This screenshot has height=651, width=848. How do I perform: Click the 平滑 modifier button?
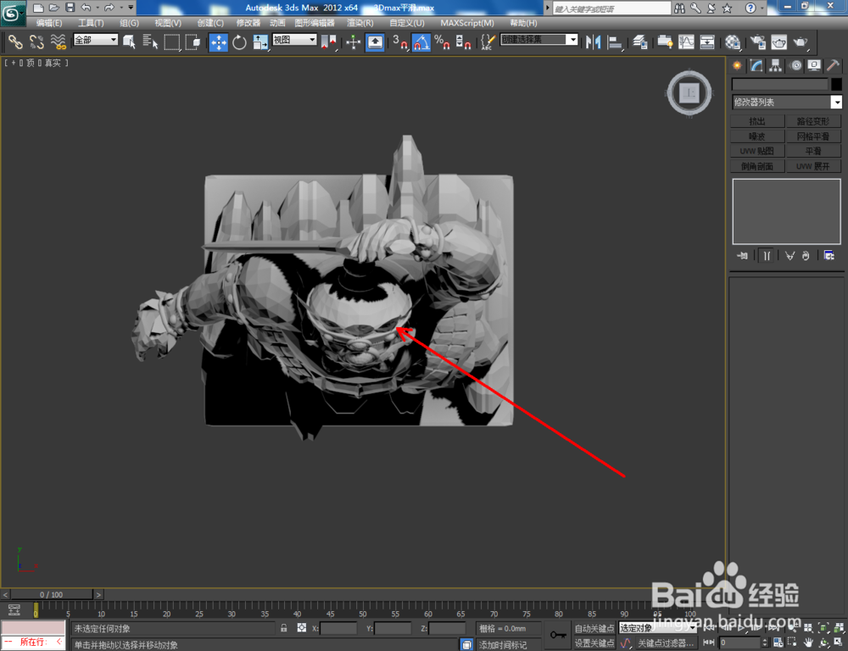coord(813,151)
